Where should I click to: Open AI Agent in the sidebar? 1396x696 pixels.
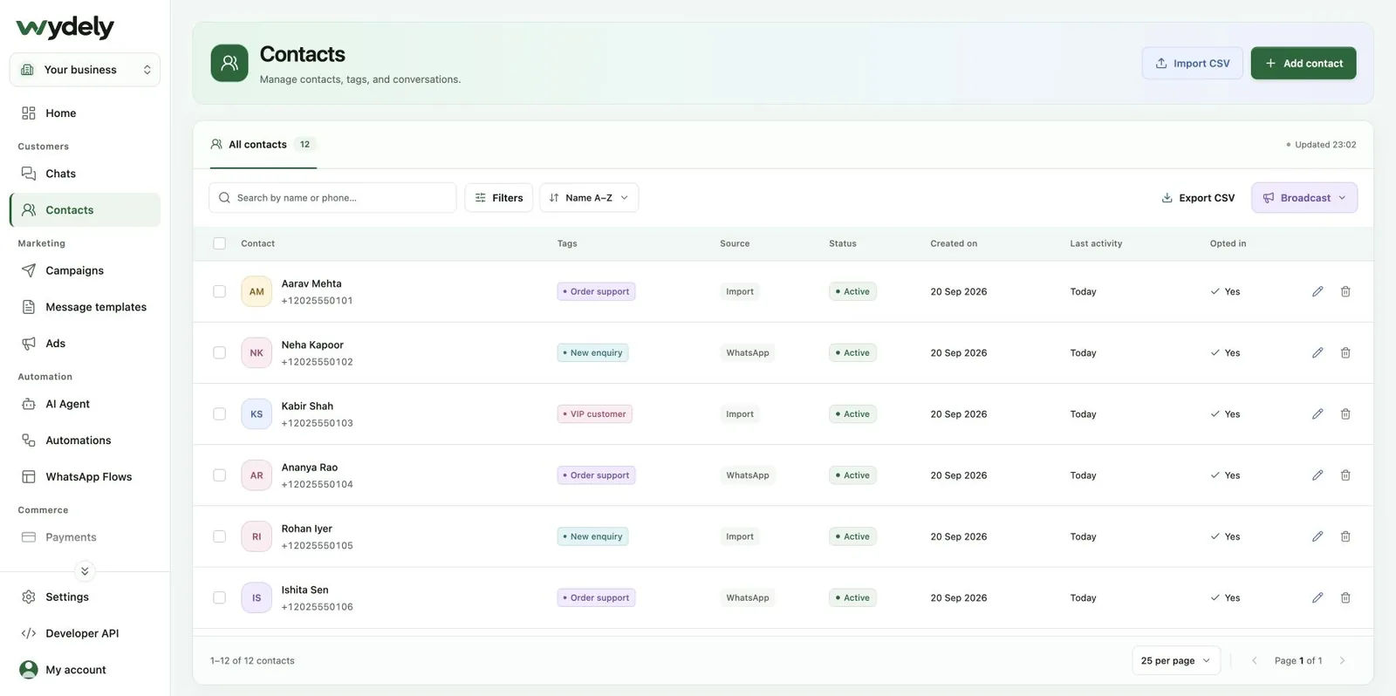click(x=85, y=404)
